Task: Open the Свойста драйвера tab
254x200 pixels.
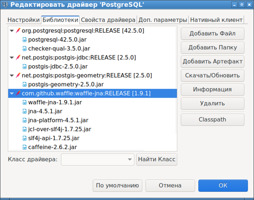Action: pyautogui.click(x=108, y=20)
